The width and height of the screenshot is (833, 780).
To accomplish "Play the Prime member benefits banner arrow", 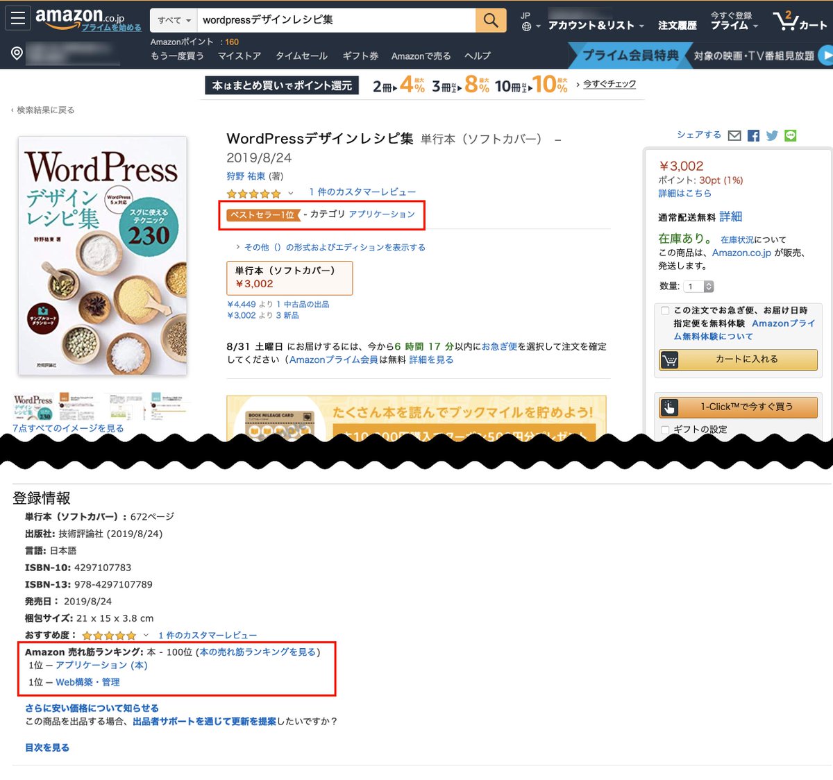I will 825,56.
